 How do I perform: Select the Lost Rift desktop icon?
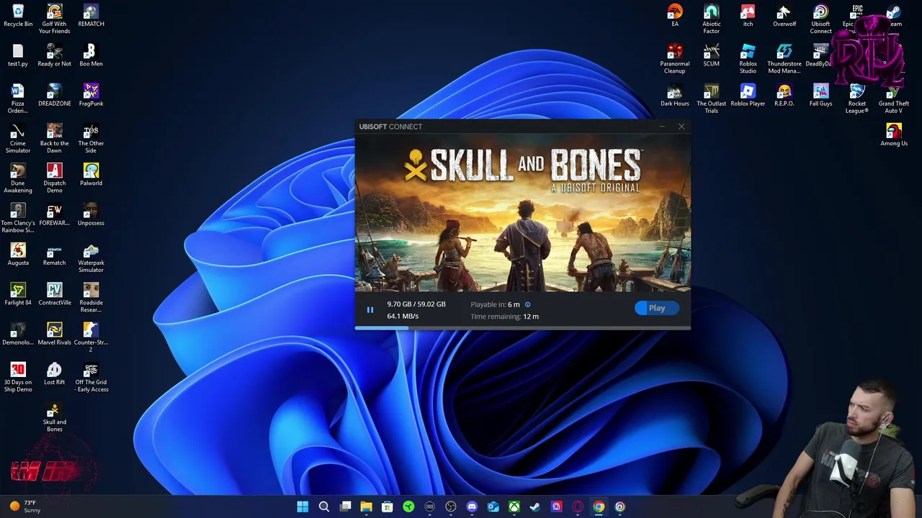(55, 374)
